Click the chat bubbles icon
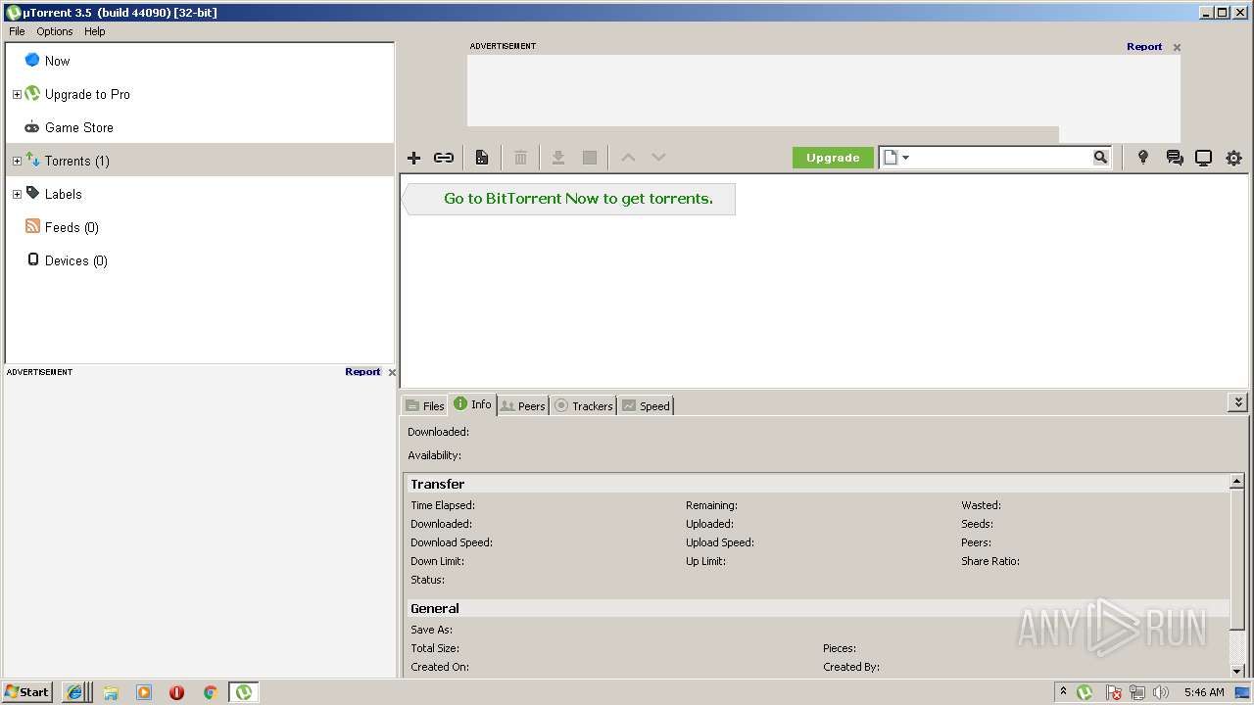This screenshot has height=705, width=1254. (x=1174, y=158)
